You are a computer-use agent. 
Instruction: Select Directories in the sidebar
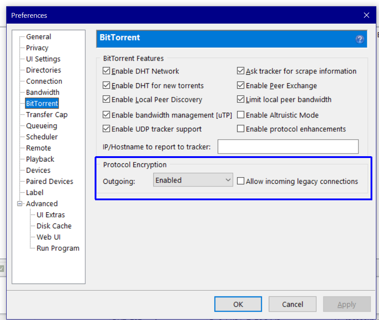coord(44,70)
